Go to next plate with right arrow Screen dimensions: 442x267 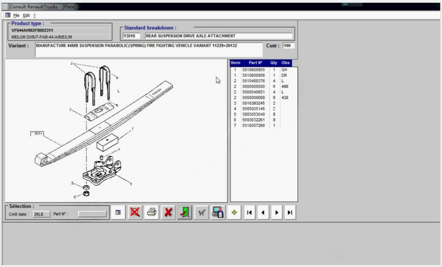pyautogui.click(x=276, y=213)
